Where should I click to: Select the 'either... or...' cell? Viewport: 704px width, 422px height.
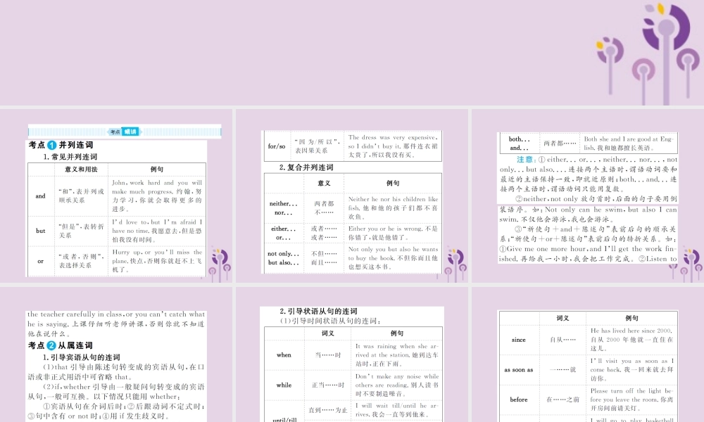coord(284,234)
